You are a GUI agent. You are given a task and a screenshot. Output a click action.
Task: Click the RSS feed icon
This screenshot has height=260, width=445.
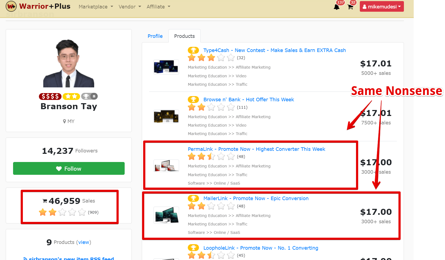tap(25, 259)
